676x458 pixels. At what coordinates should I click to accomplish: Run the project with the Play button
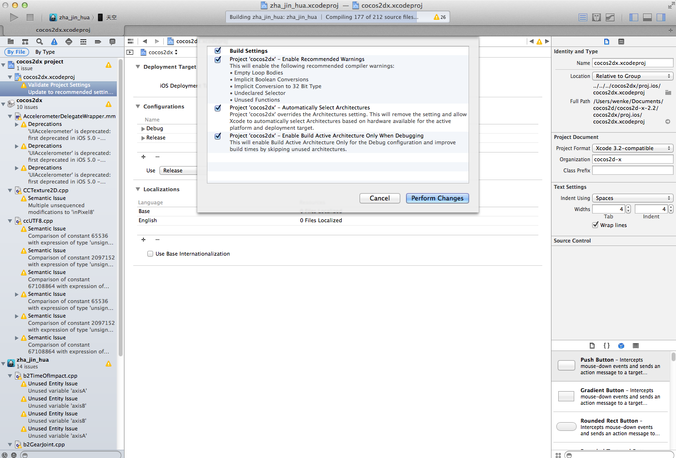pyautogui.click(x=14, y=17)
